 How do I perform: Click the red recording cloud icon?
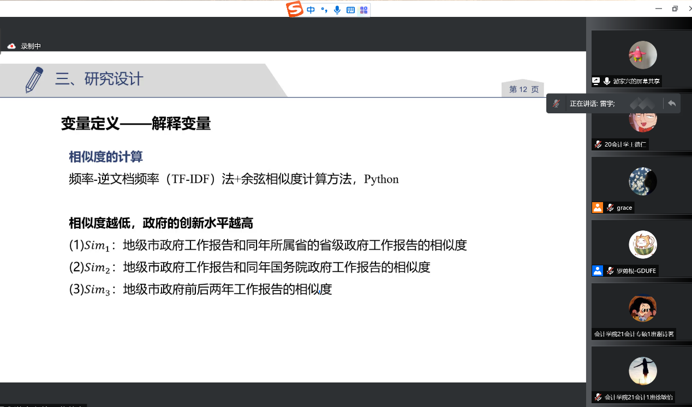click(x=11, y=46)
